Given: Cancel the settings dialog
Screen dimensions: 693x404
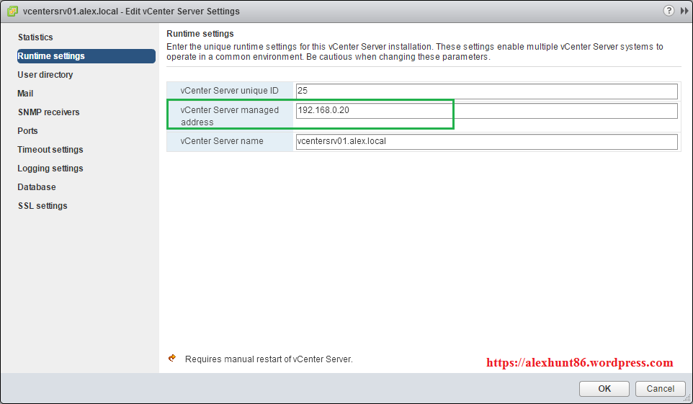Looking at the screenshot, I should pyautogui.click(x=660, y=389).
